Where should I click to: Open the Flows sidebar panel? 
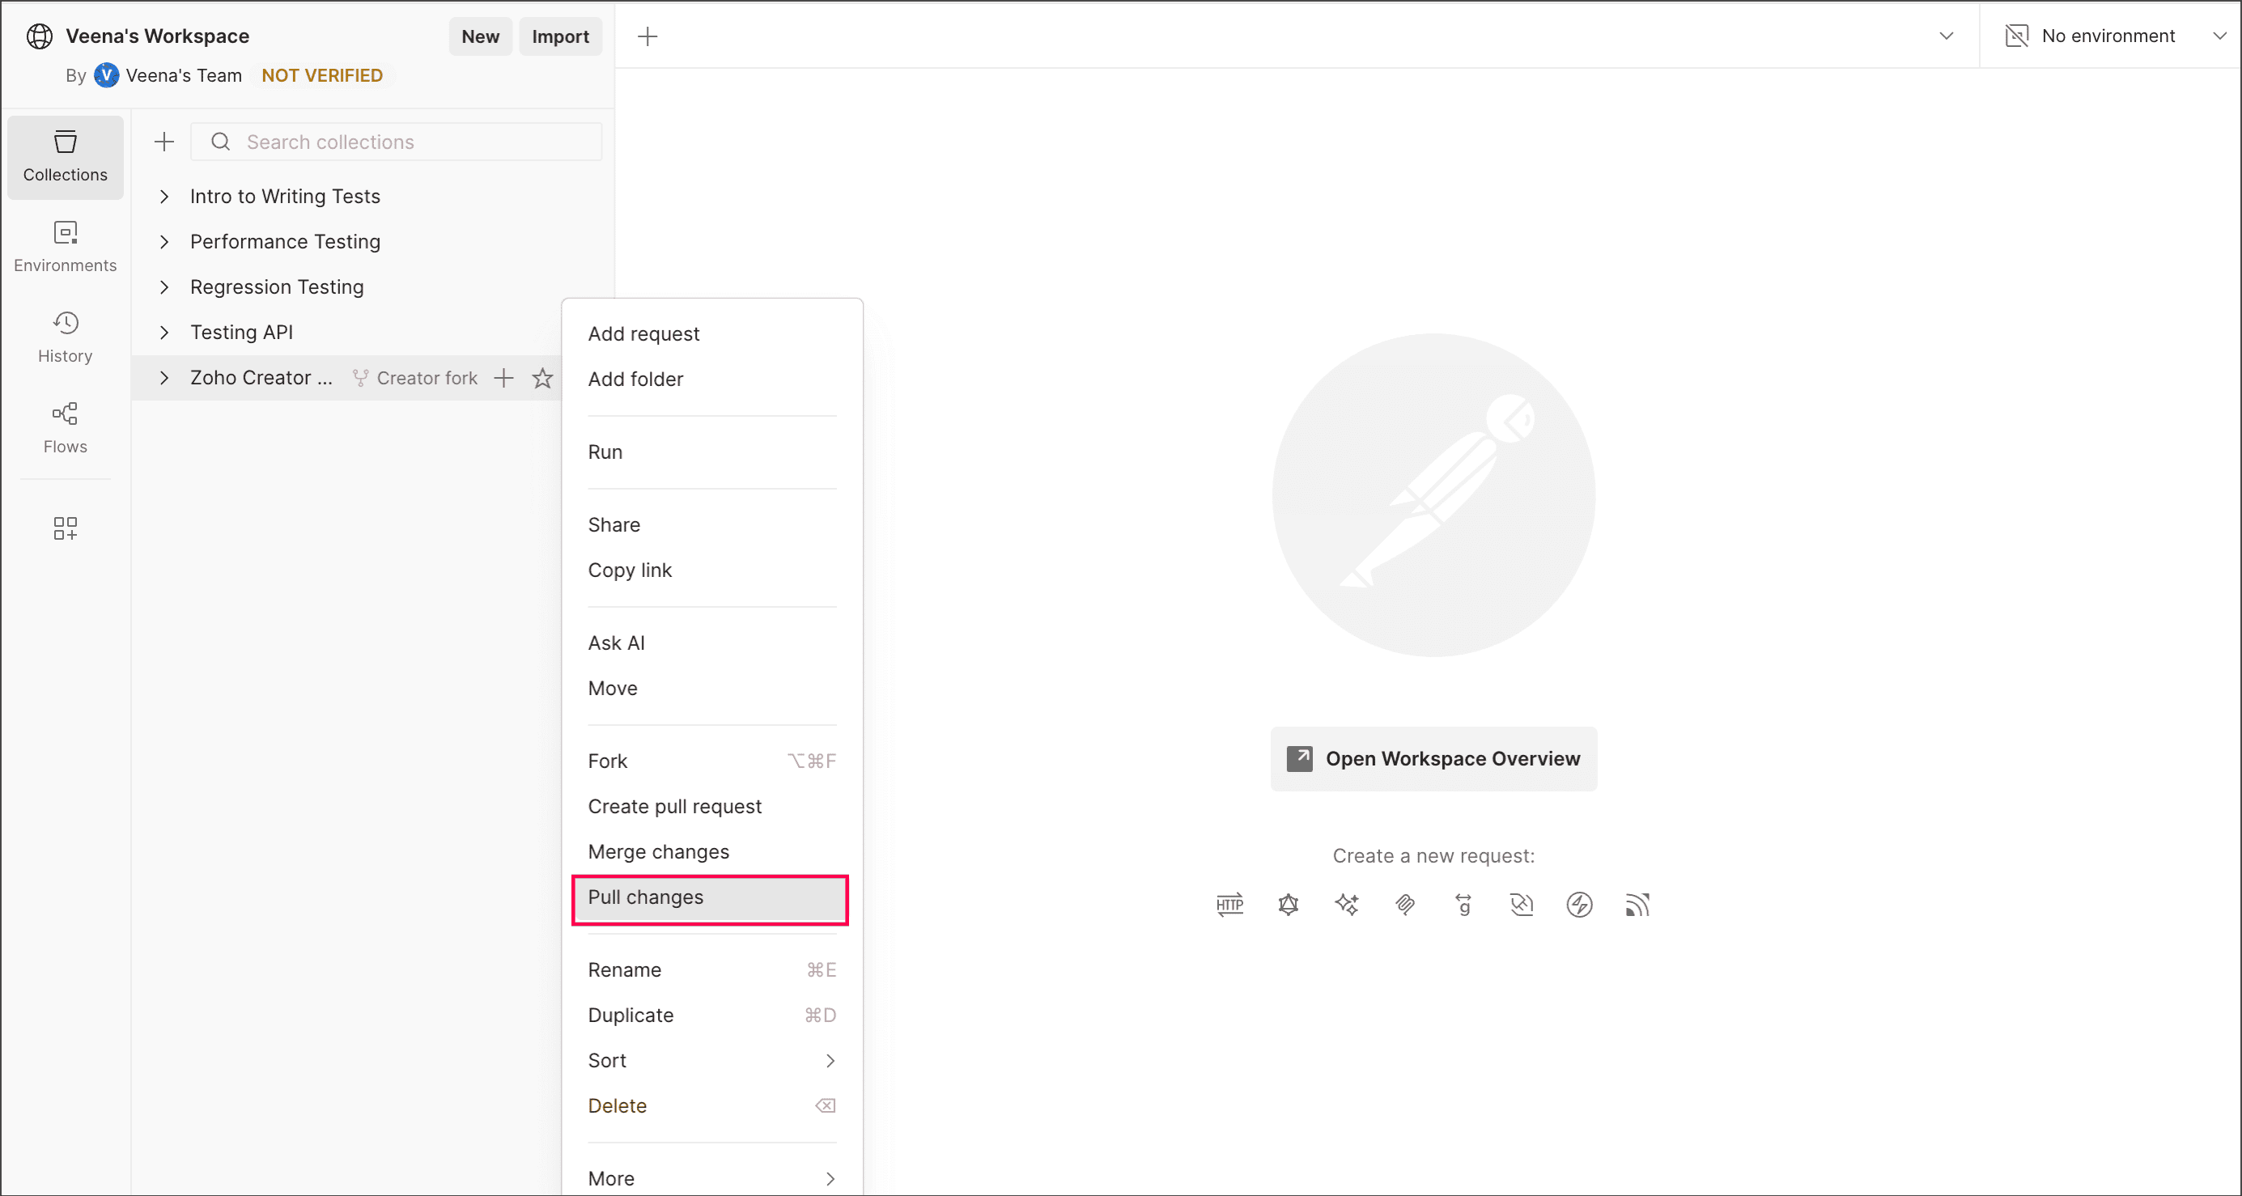click(x=66, y=427)
